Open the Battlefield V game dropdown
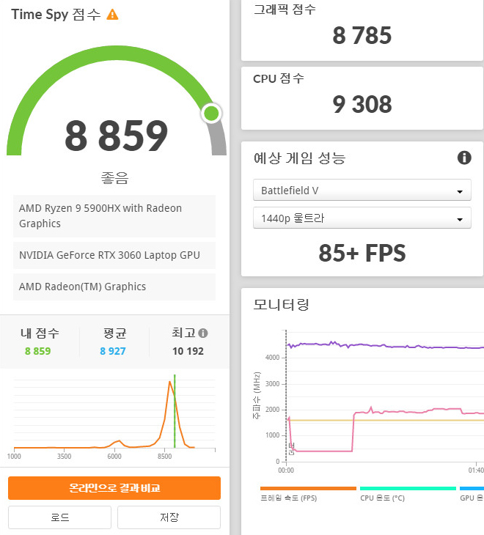The image size is (484, 535). click(x=362, y=190)
